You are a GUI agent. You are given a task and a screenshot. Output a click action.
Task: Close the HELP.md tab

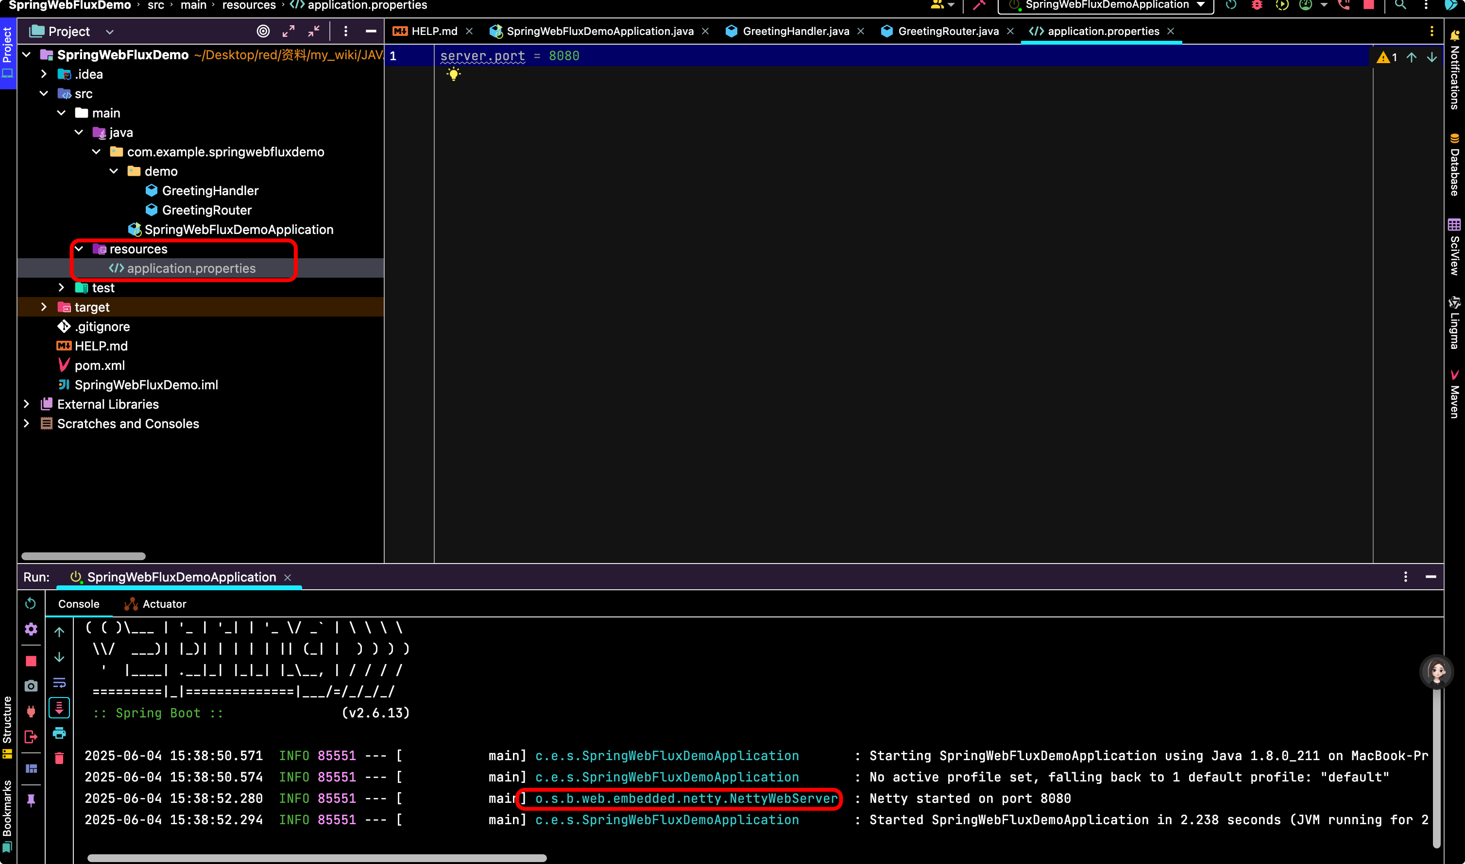click(x=469, y=32)
